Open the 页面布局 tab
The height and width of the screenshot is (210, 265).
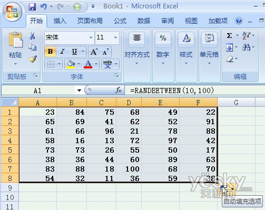tap(90, 21)
